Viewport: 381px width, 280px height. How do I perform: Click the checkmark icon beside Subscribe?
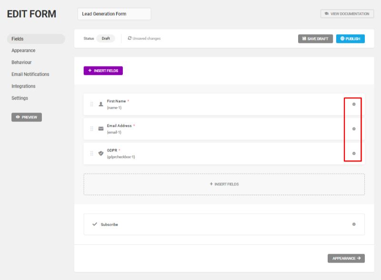pos(95,224)
